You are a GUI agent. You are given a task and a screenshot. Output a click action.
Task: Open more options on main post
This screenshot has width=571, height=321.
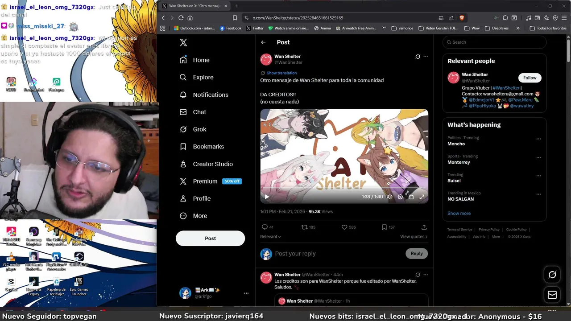coord(426,57)
